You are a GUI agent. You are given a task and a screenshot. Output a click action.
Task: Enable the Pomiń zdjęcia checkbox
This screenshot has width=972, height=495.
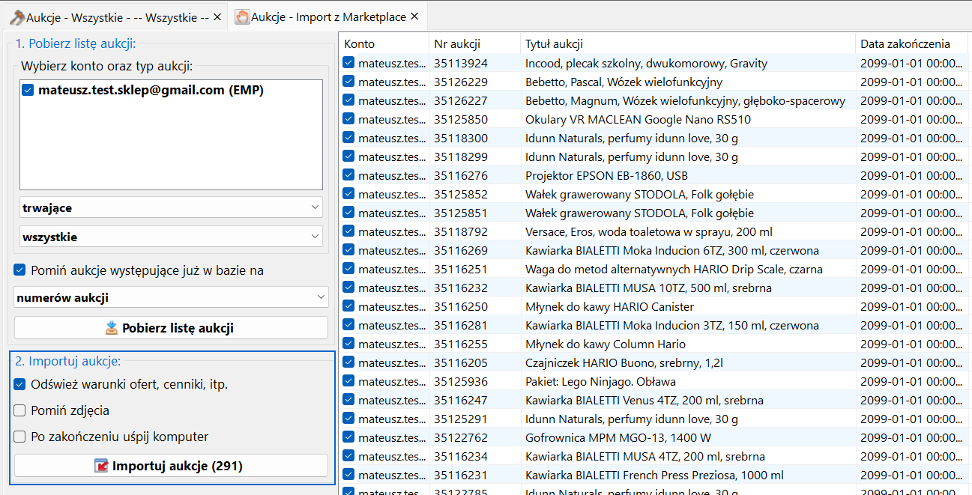19,410
